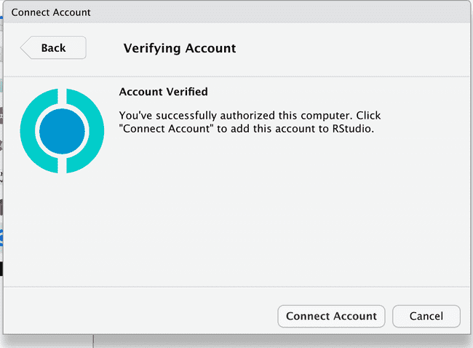The image size is (473, 348).
Task: Click the Verifying Account heading
Action: click(180, 48)
